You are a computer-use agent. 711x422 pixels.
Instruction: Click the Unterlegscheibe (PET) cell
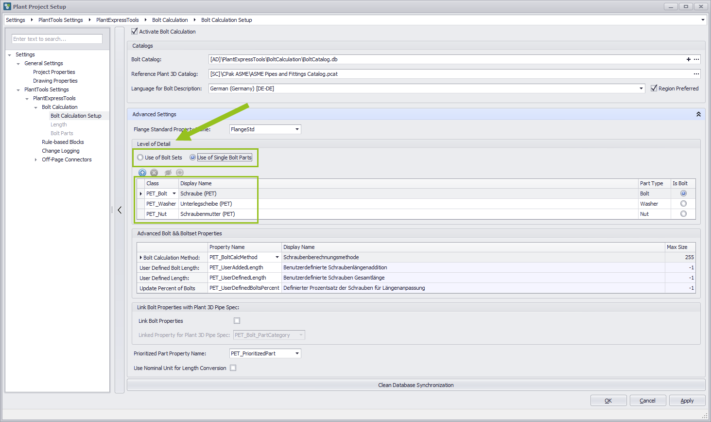tap(408, 204)
